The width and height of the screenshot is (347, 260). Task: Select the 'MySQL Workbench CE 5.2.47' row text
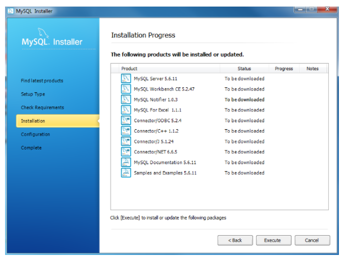click(x=164, y=89)
